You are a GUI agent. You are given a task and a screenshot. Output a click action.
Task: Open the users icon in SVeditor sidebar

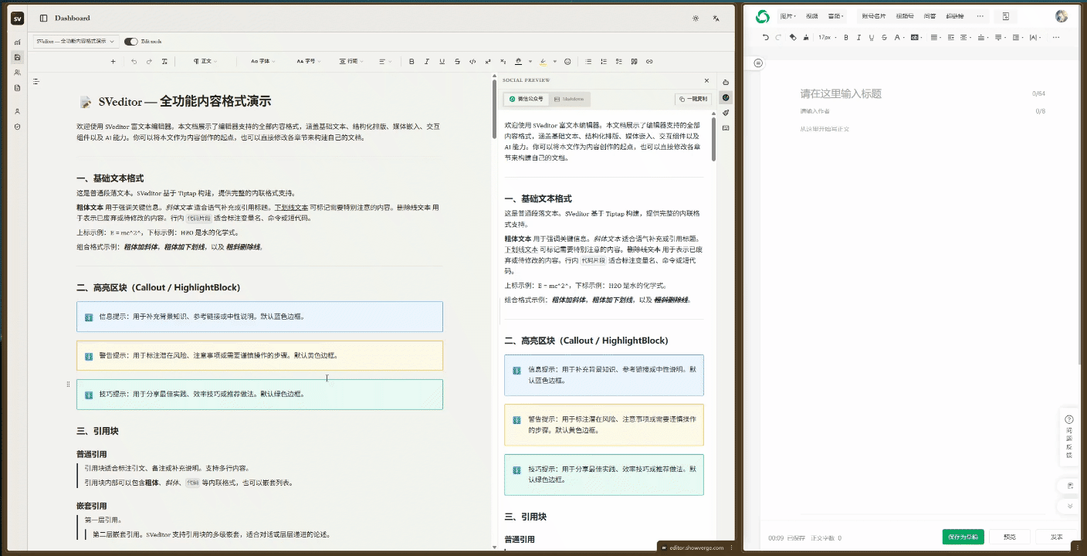pos(17,73)
